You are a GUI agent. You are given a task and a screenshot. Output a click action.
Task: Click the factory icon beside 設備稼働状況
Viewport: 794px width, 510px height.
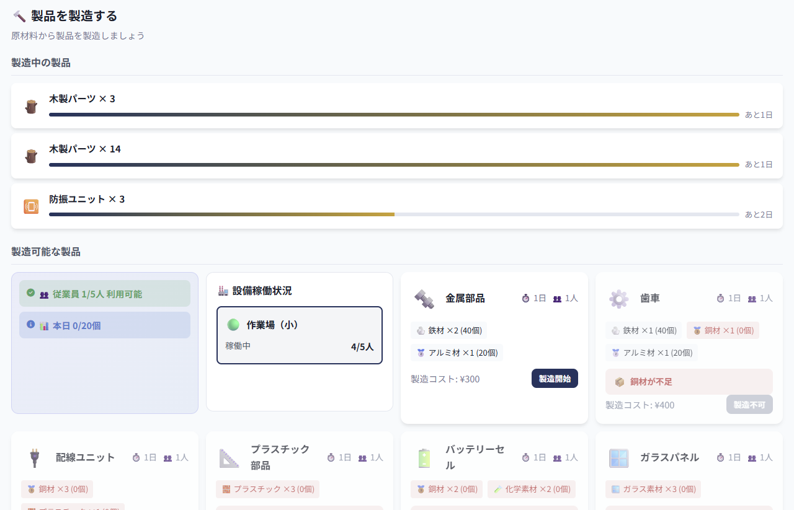[223, 291]
